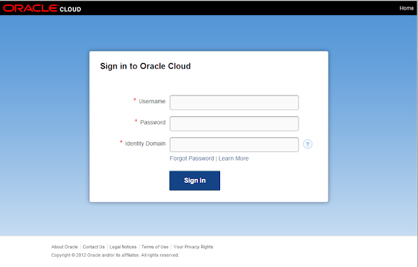Open Legal Notices footer link

[123, 247]
